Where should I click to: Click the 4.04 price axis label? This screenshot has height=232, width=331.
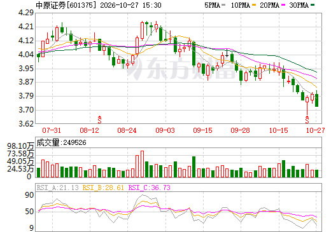pos(26,55)
